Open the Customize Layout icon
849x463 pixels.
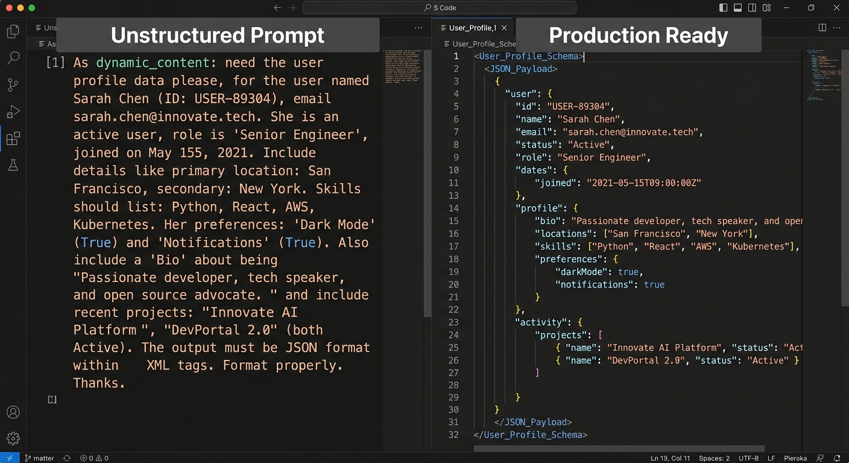coord(767,8)
